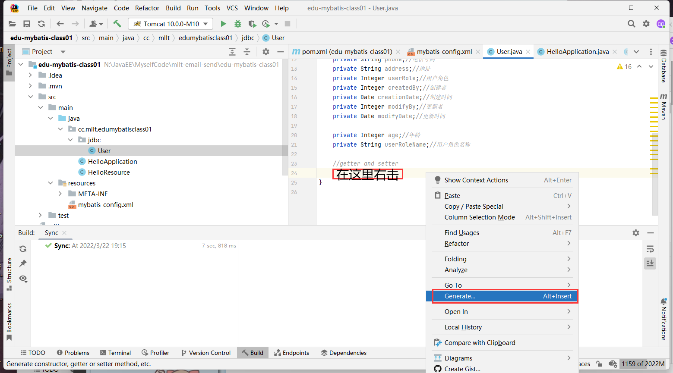Open the Bookmarks tool window
The width and height of the screenshot is (673, 373).
coord(9,322)
